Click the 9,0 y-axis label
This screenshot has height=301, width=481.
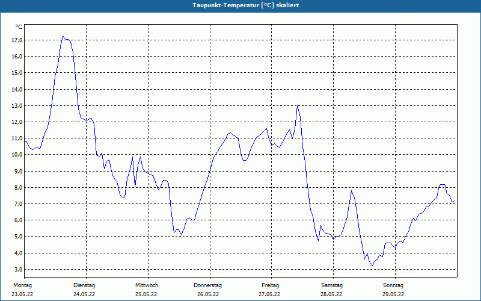18,171
